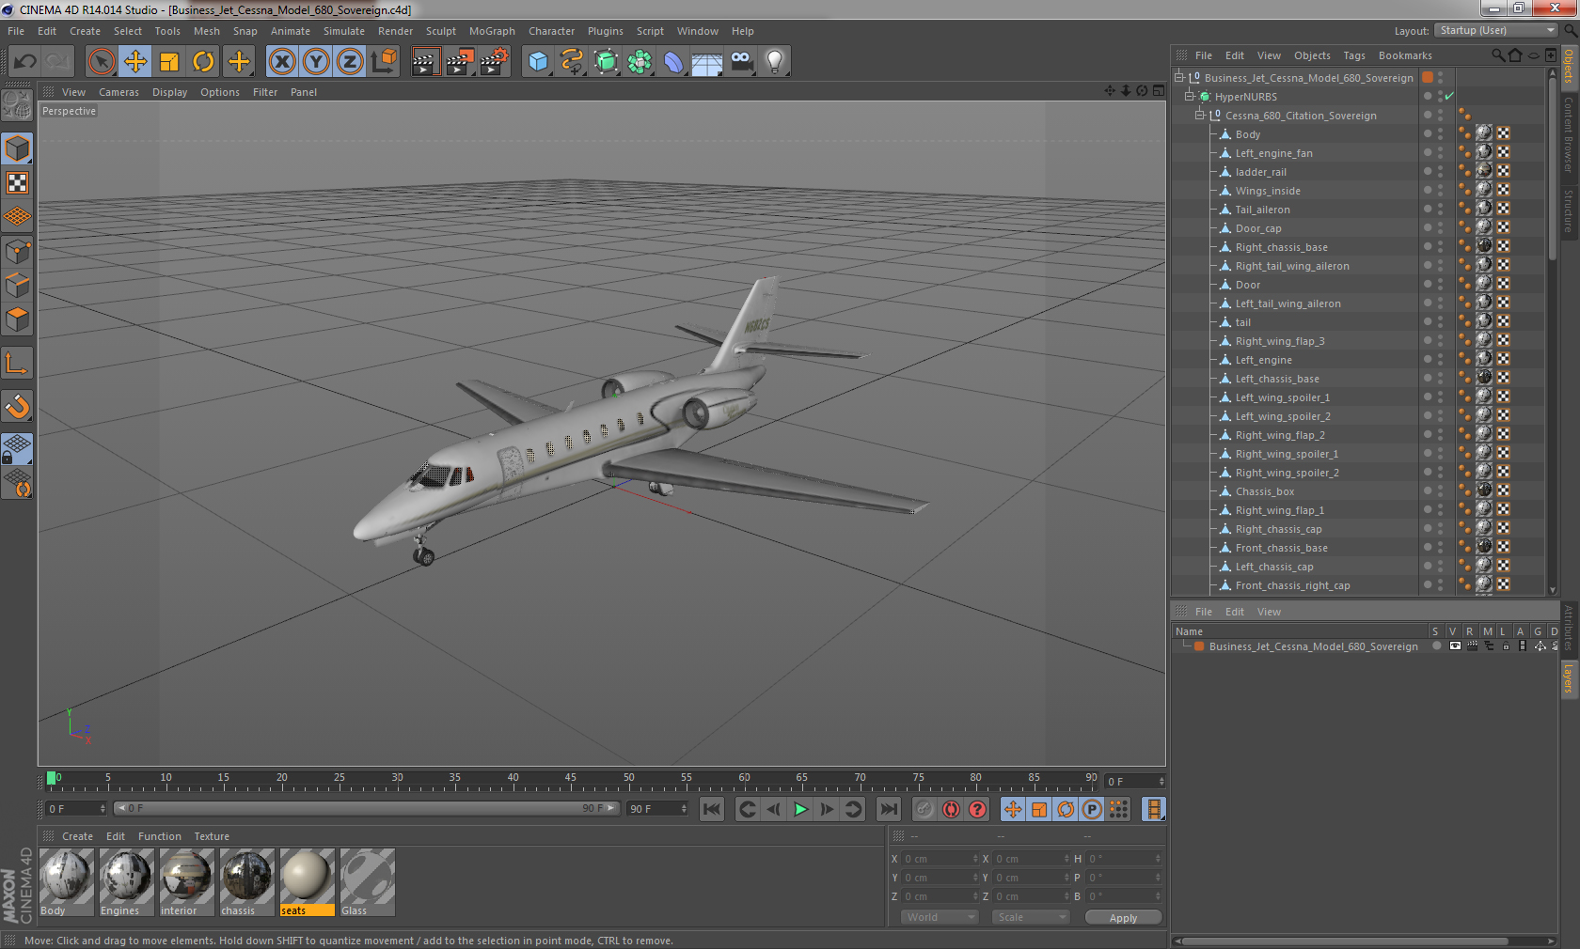Toggle Position keyframe recording

pyautogui.click(x=1013, y=809)
